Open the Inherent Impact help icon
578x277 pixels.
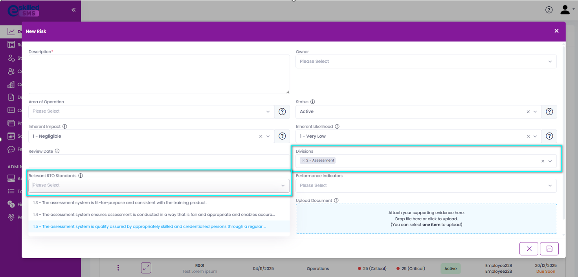coord(282,136)
